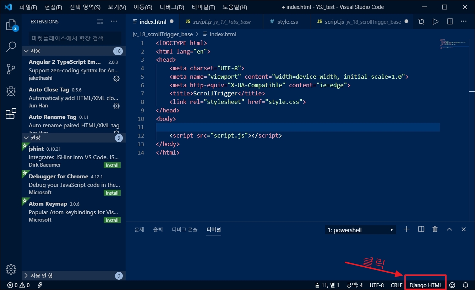This screenshot has width=475, height=290.
Task: Click 줄 11, 열 1 cursor position
Action: tap(327, 285)
